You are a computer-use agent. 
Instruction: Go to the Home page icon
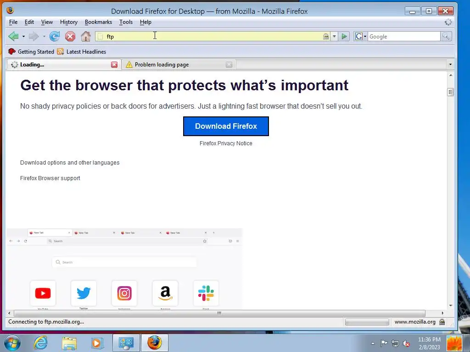[86, 37]
